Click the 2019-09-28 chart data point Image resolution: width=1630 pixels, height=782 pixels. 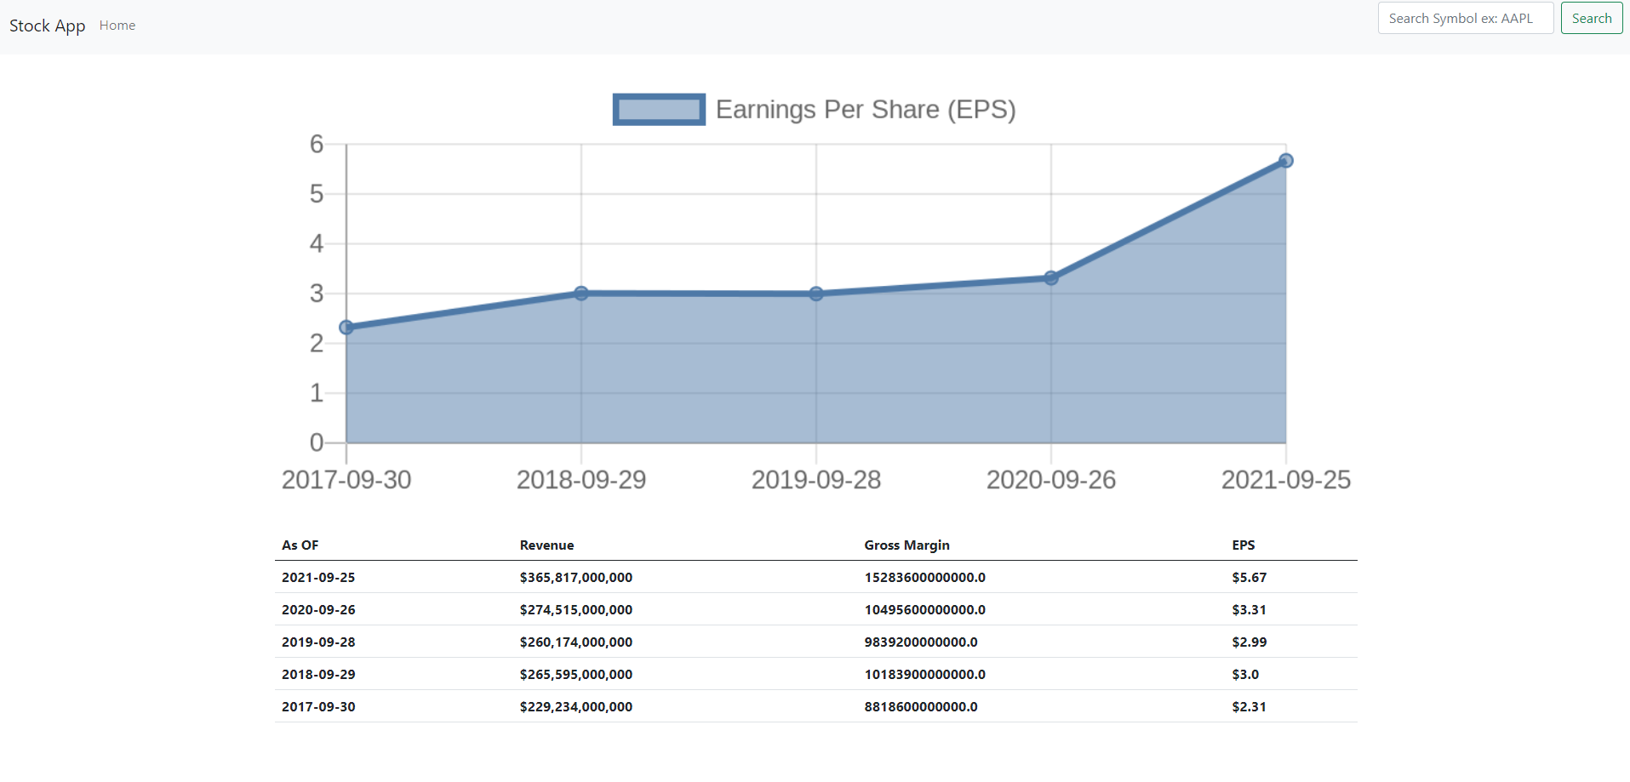tap(816, 294)
